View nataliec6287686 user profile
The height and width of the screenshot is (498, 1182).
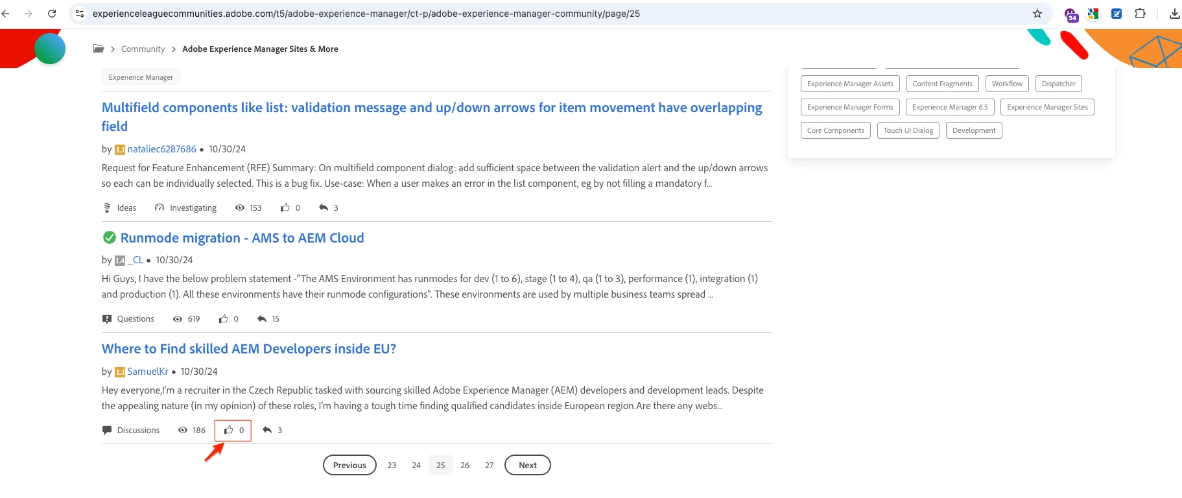pos(162,149)
